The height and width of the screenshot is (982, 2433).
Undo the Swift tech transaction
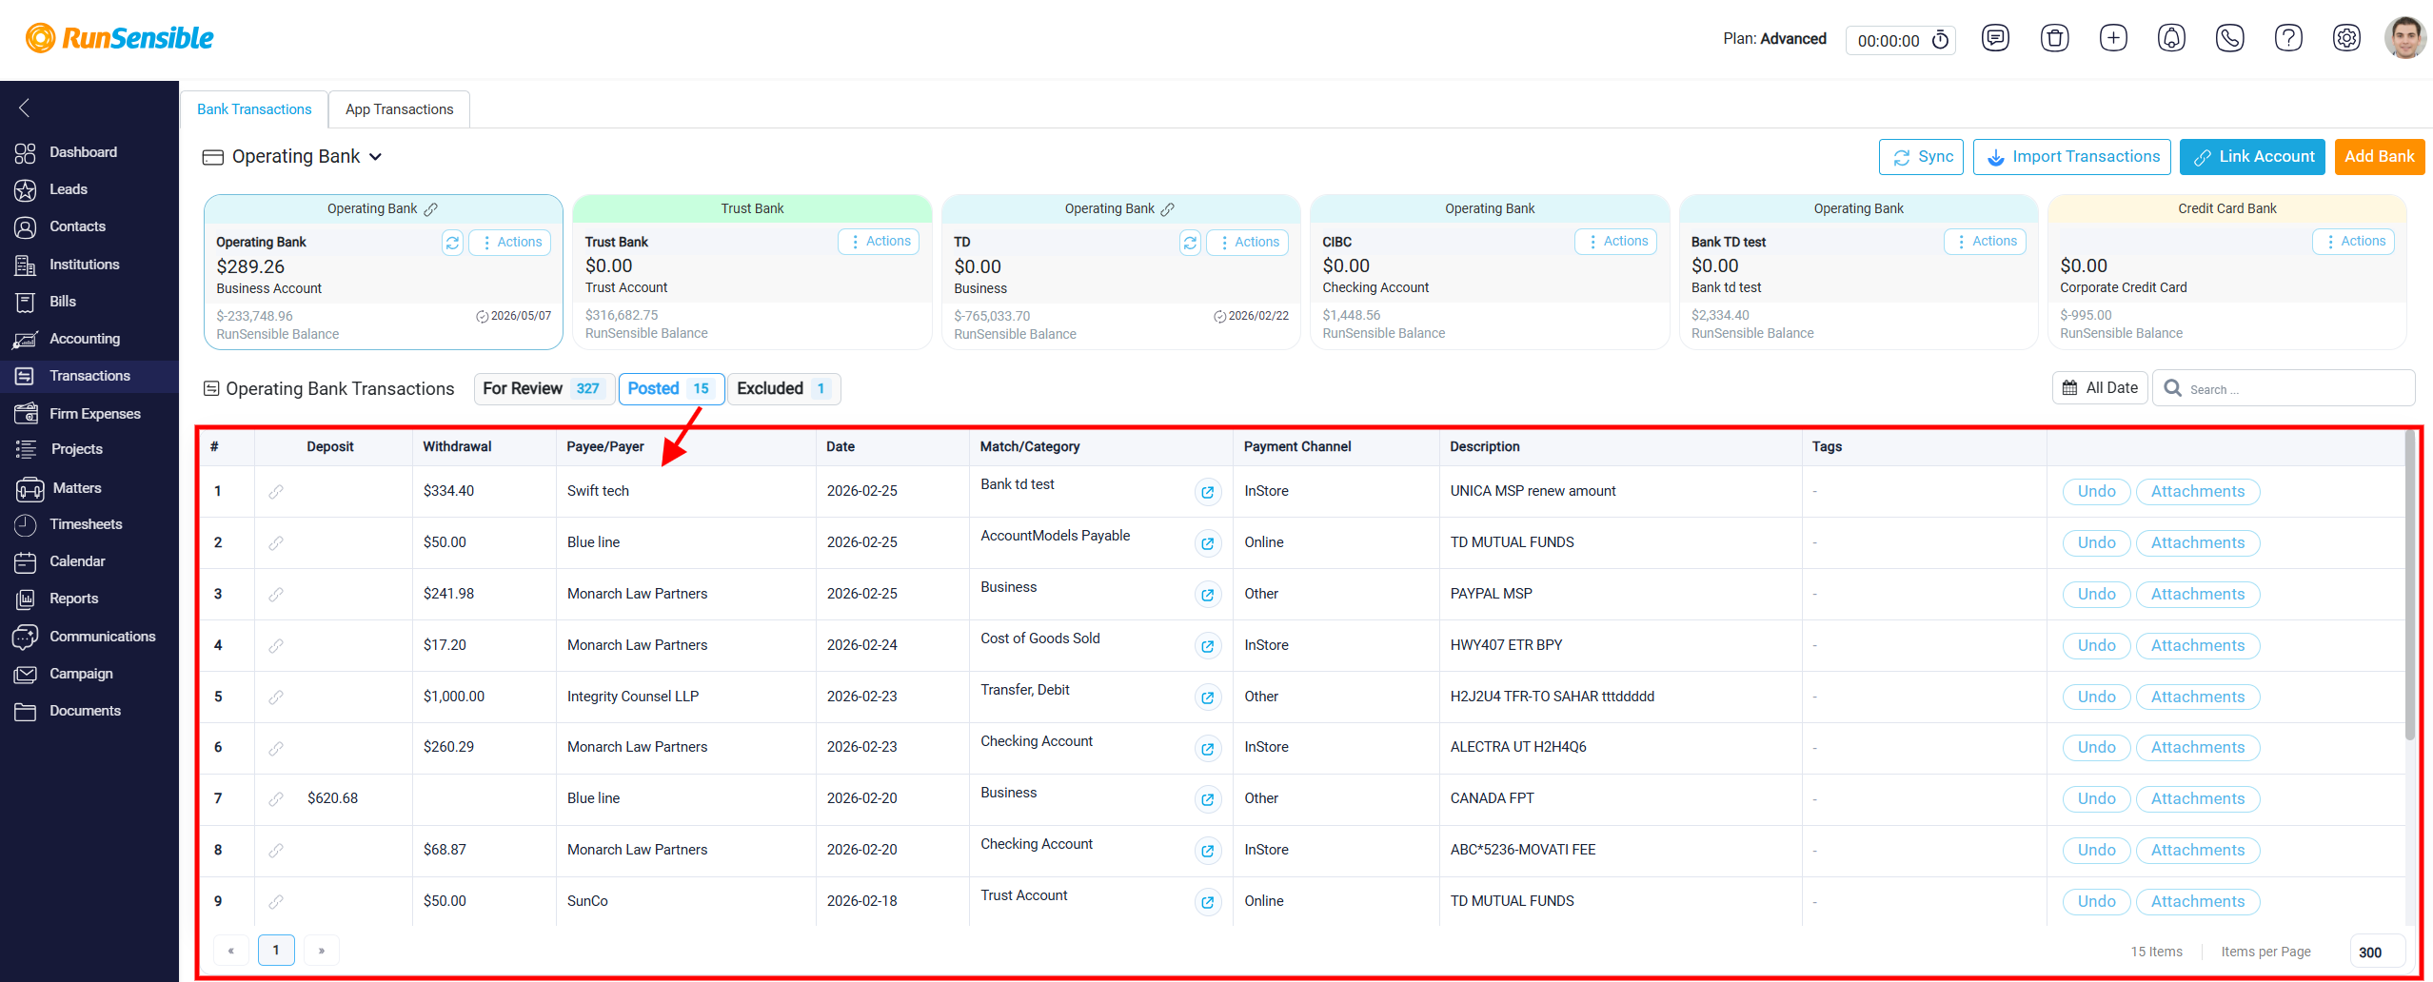(x=2096, y=492)
